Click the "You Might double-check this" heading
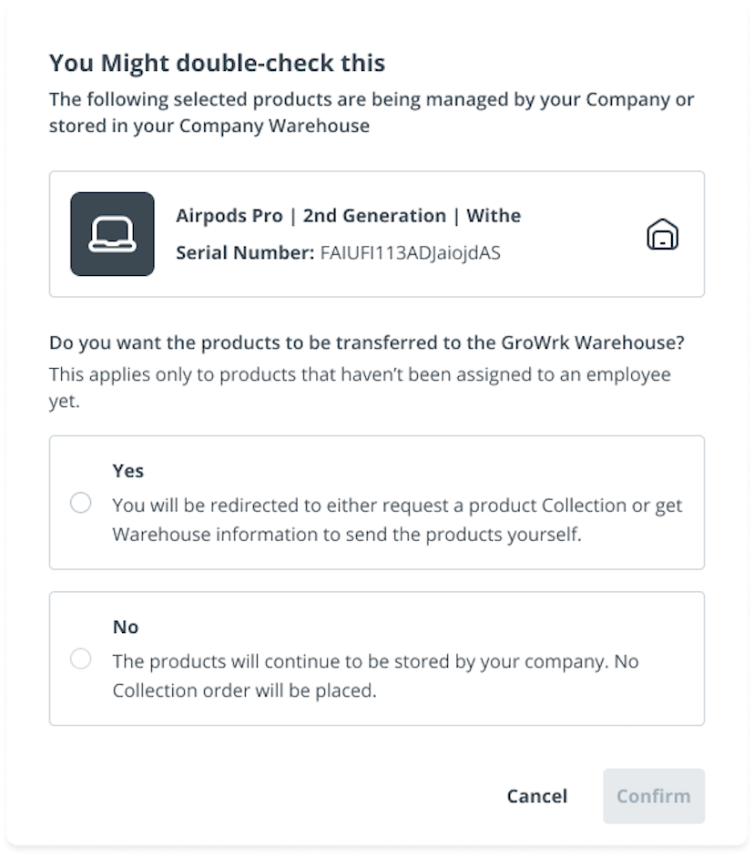754x857 pixels. [x=217, y=63]
